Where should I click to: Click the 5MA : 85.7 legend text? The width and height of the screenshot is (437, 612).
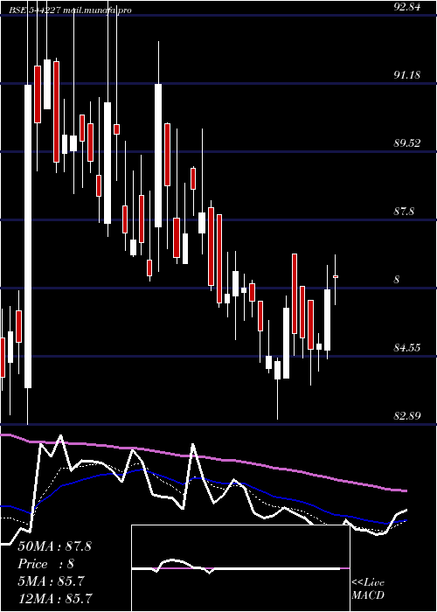click(51, 581)
